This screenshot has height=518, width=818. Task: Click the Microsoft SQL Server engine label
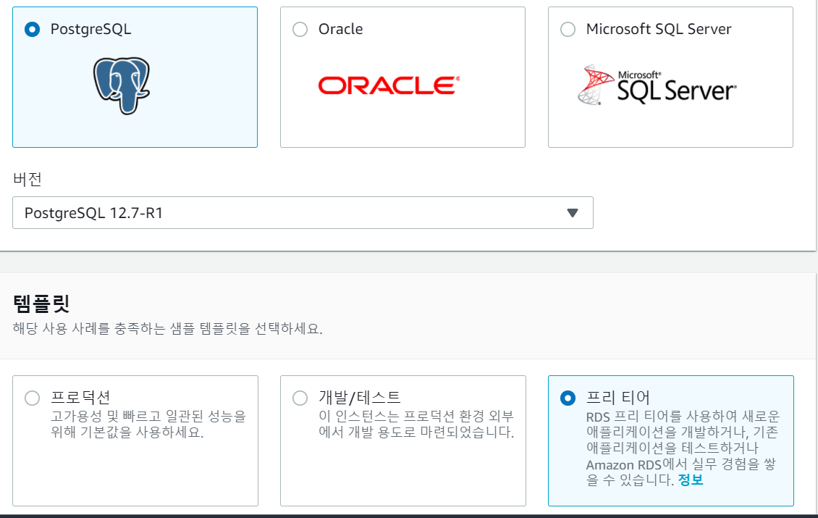(658, 29)
